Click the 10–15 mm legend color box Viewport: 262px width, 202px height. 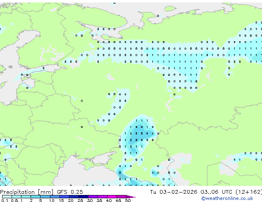click(55, 197)
